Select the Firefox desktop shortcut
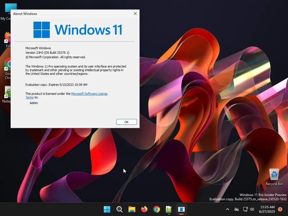 point(7,39)
